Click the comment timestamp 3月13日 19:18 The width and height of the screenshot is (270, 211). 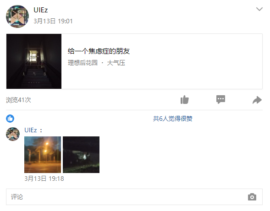[44, 179]
